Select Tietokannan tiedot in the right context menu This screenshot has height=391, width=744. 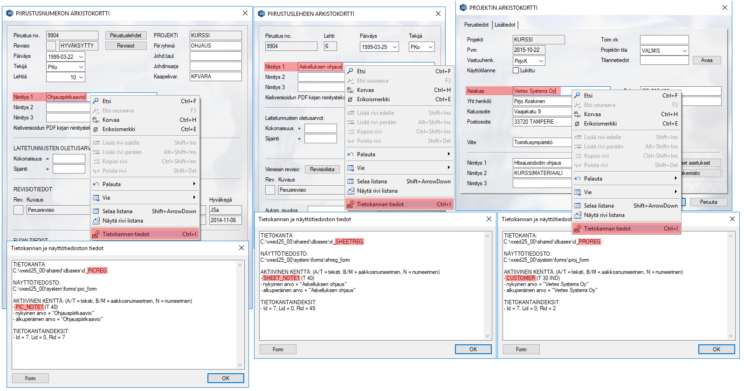pos(607,229)
